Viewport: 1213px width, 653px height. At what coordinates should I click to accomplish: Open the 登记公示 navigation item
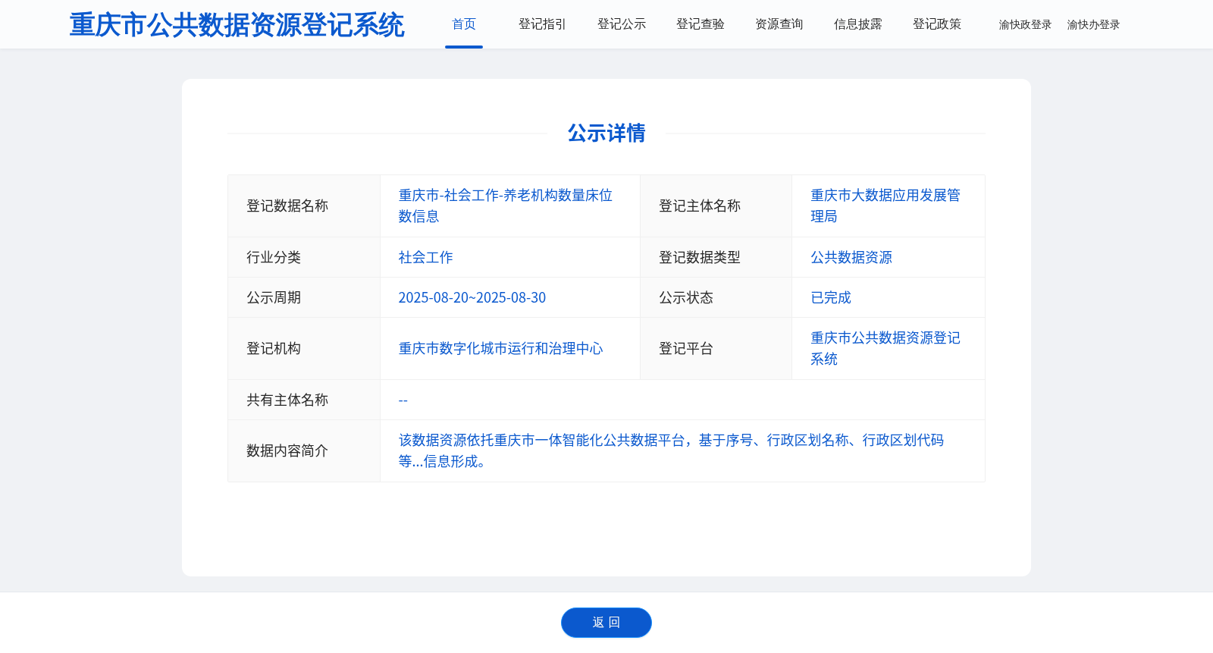coord(622,24)
